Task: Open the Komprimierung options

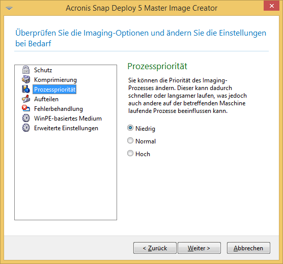Action: pos(55,80)
